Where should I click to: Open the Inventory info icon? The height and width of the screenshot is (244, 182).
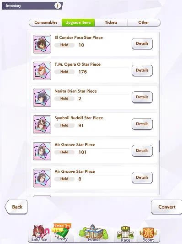click(x=58, y=6)
